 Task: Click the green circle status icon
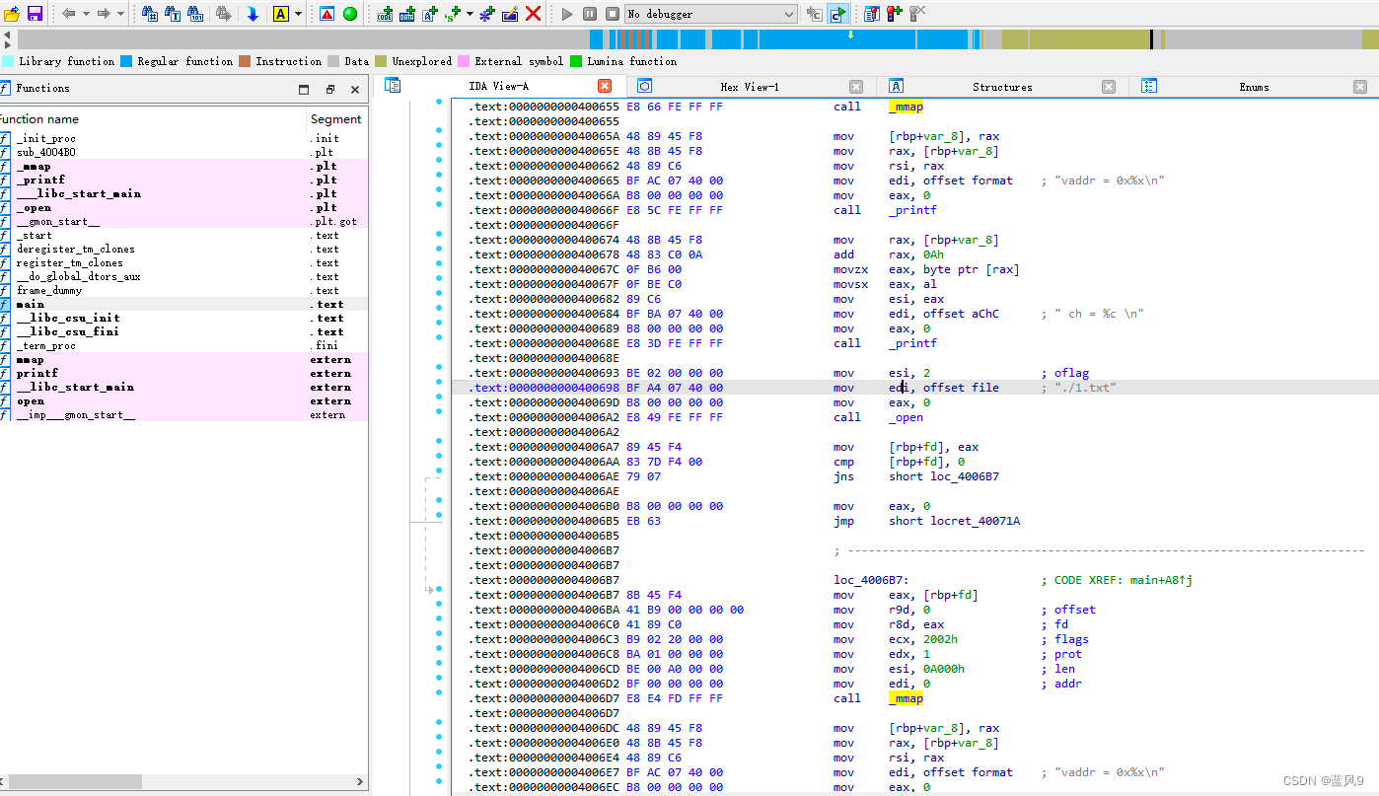[x=350, y=14]
